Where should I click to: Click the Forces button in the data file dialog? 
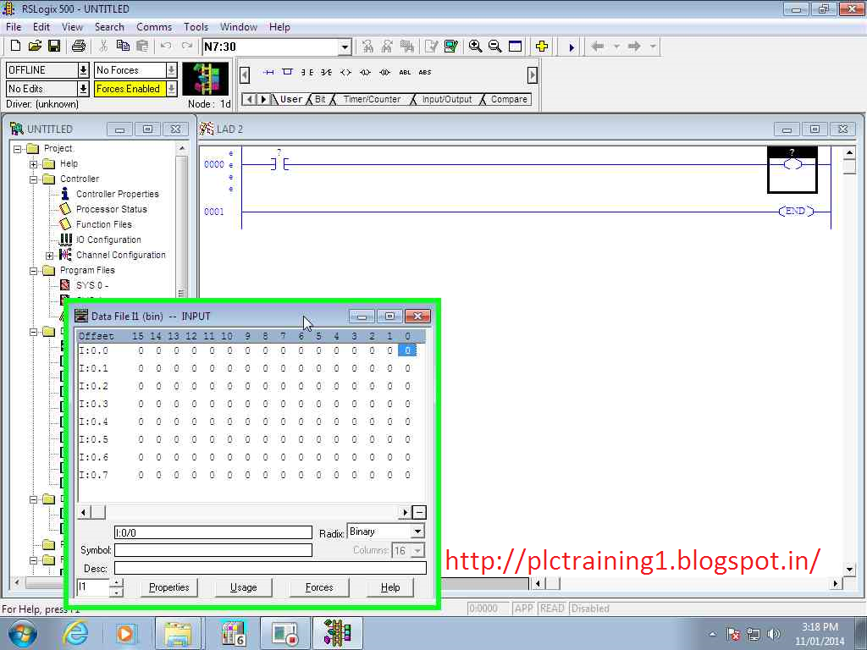[x=319, y=587]
